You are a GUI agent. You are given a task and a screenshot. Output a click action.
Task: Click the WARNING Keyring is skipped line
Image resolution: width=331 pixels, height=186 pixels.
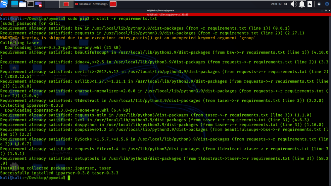click(x=128, y=38)
